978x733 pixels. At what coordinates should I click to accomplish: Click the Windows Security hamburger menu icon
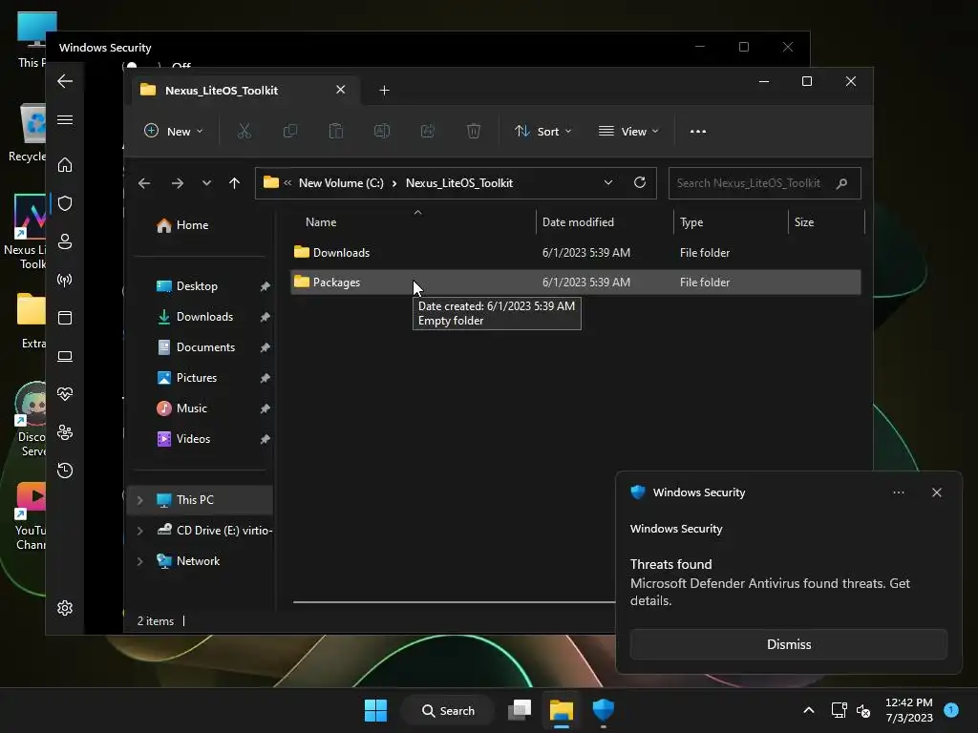[x=65, y=119]
